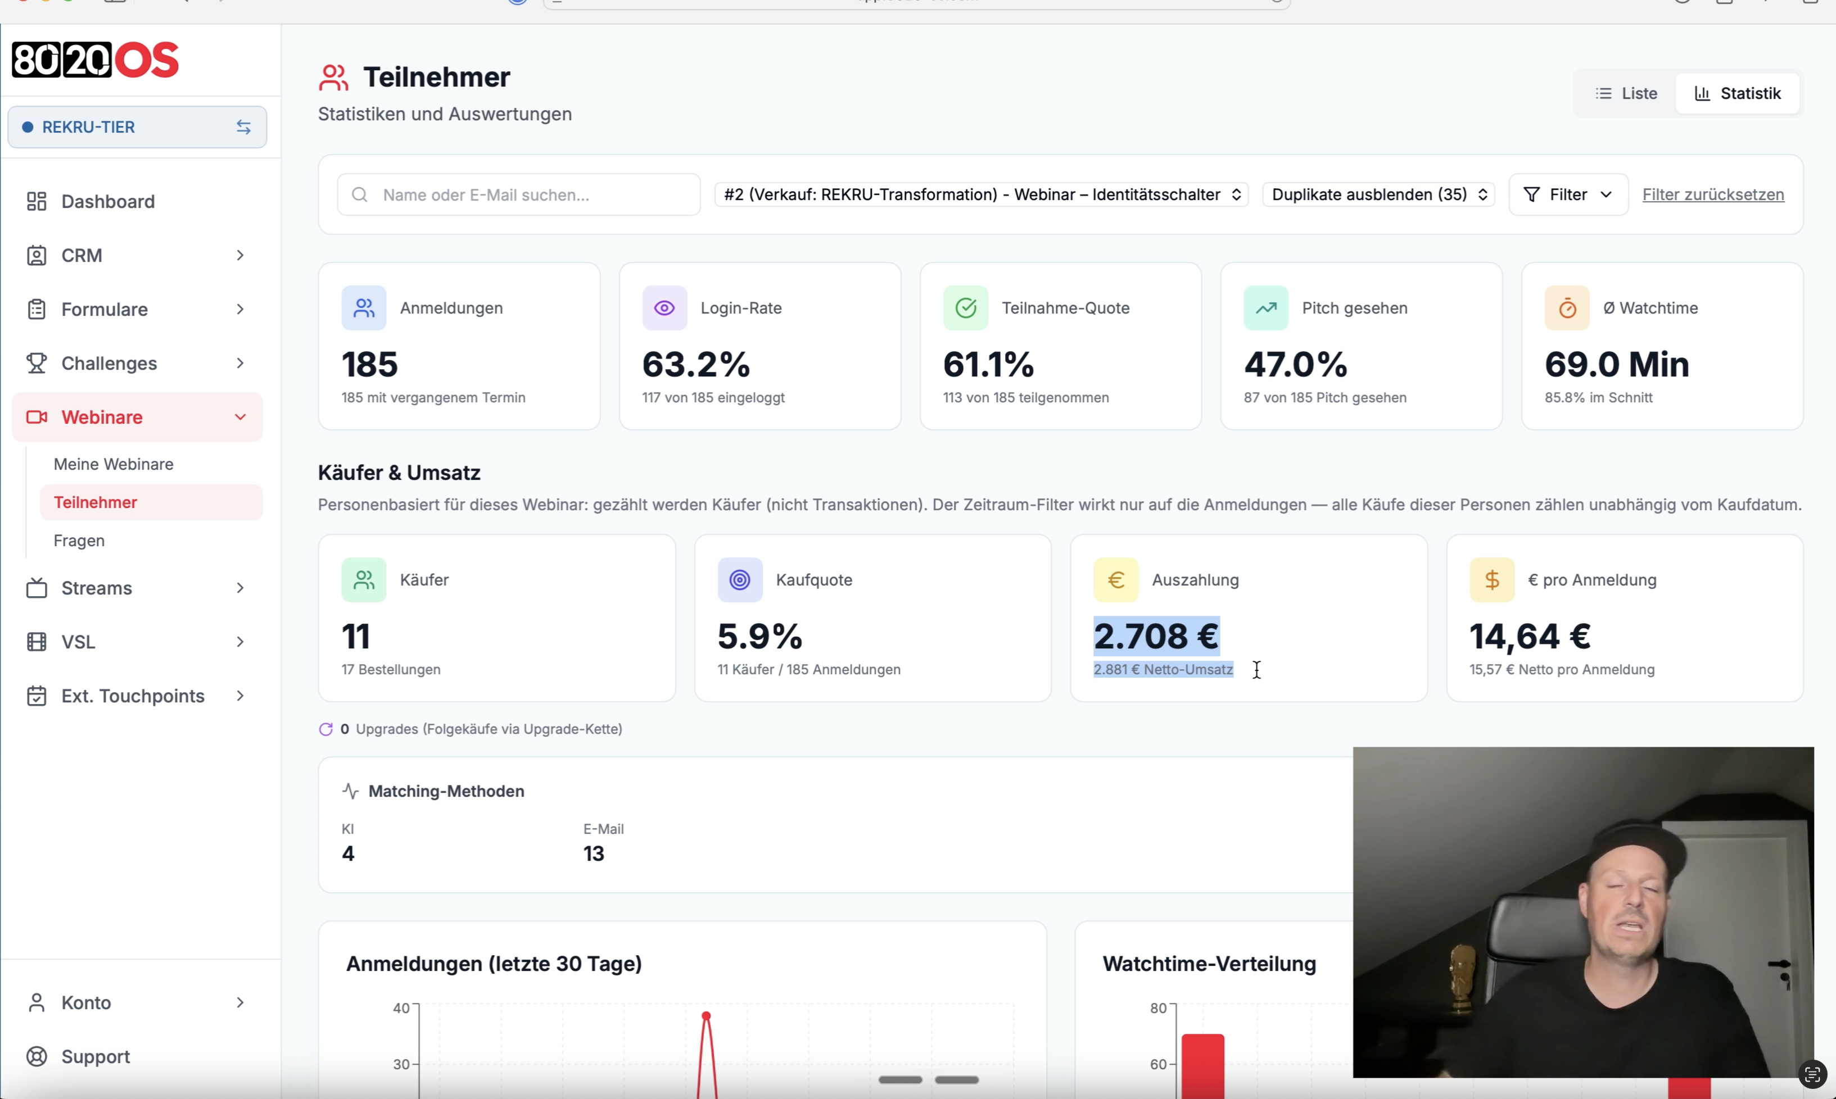Click the Challenges trophy icon
This screenshot has width=1836, height=1099.
pyautogui.click(x=37, y=363)
